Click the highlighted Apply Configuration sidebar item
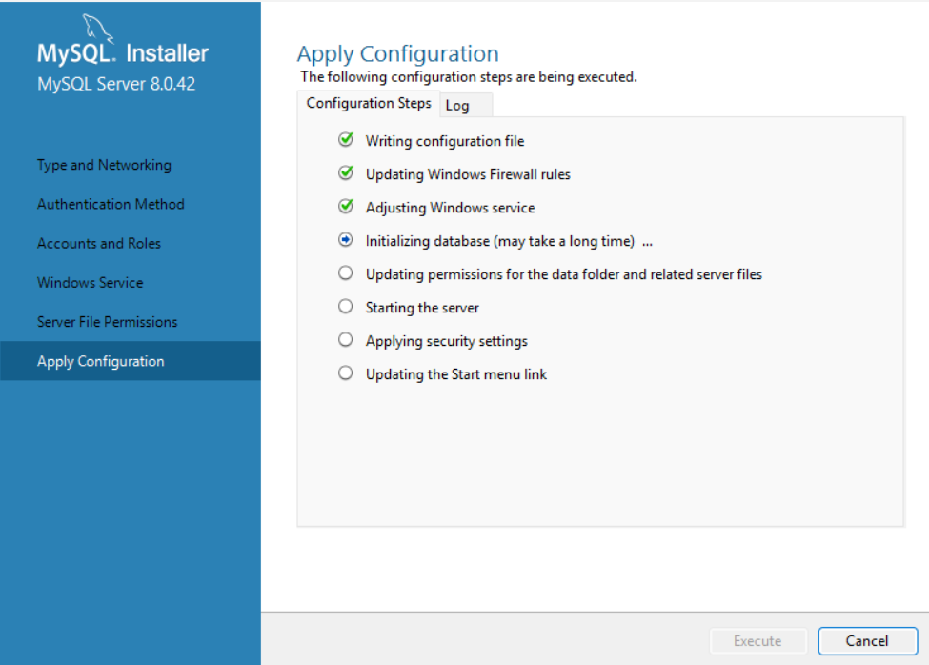Screen dimensions: 929x665 coord(131,361)
